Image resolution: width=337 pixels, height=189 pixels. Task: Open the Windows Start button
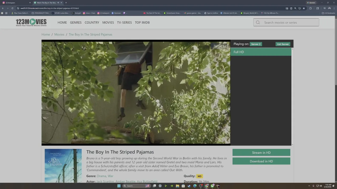(x=119, y=186)
